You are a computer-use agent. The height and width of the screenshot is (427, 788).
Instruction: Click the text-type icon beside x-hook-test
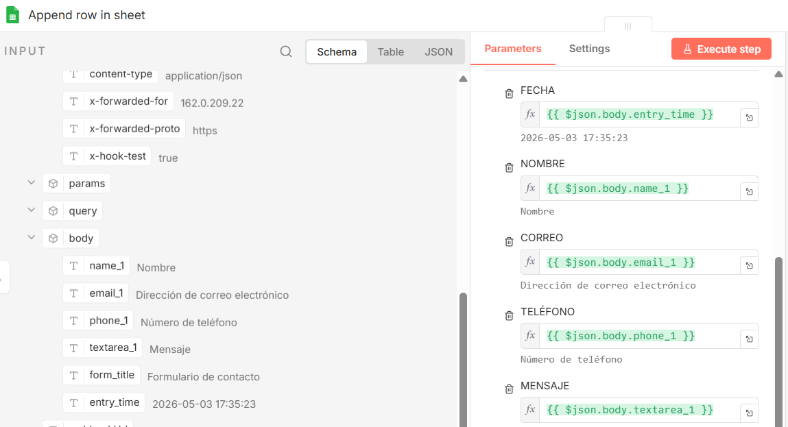tap(73, 156)
